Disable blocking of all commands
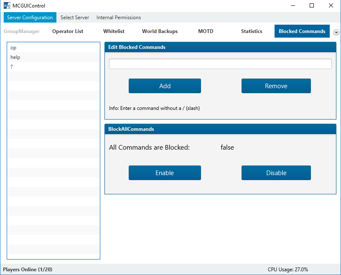This screenshot has width=341, height=275. pyautogui.click(x=276, y=173)
